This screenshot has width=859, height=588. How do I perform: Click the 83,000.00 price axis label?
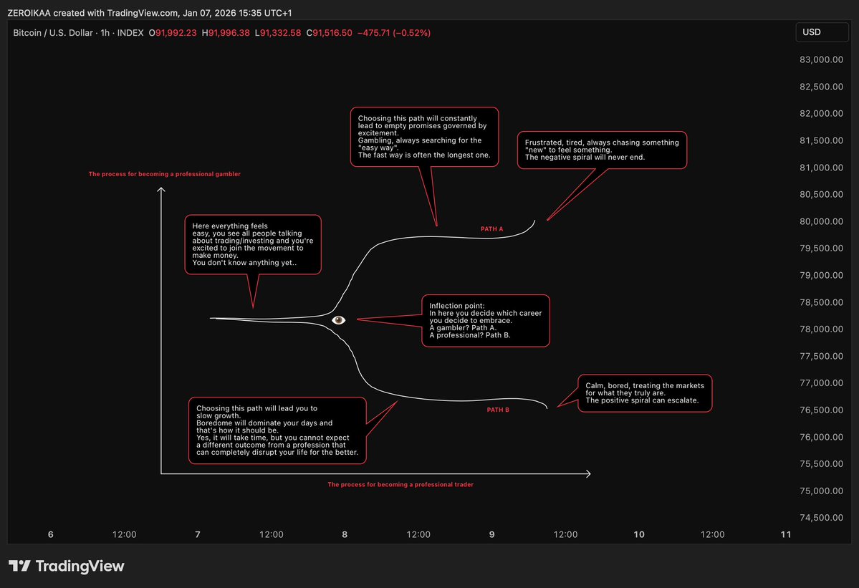tap(820, 59)
